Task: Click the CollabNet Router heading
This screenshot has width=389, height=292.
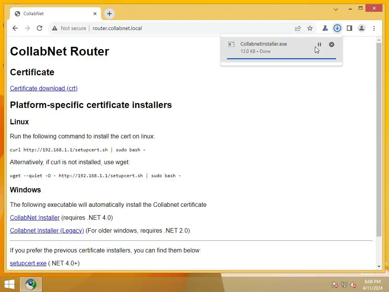Action: (x=60, y=51)
